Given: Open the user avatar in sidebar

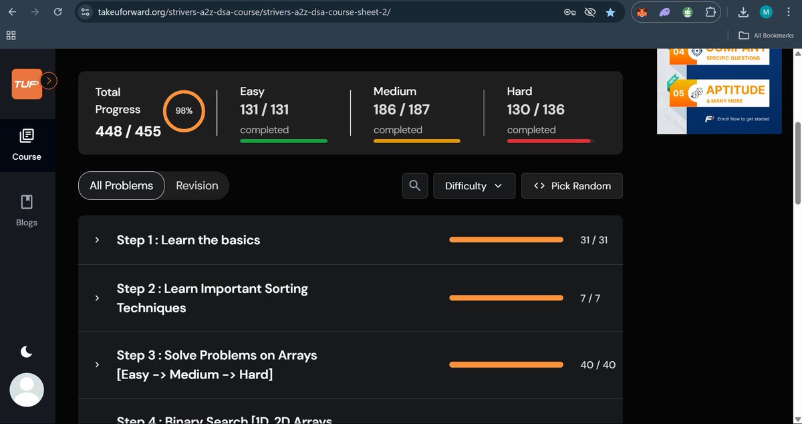Looking at the screenshot, I should click(27, 390).
